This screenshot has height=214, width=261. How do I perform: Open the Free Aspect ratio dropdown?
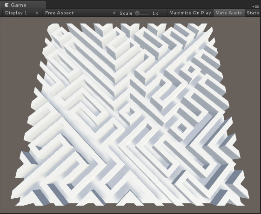pyautogui.click(x=80, y=13)
